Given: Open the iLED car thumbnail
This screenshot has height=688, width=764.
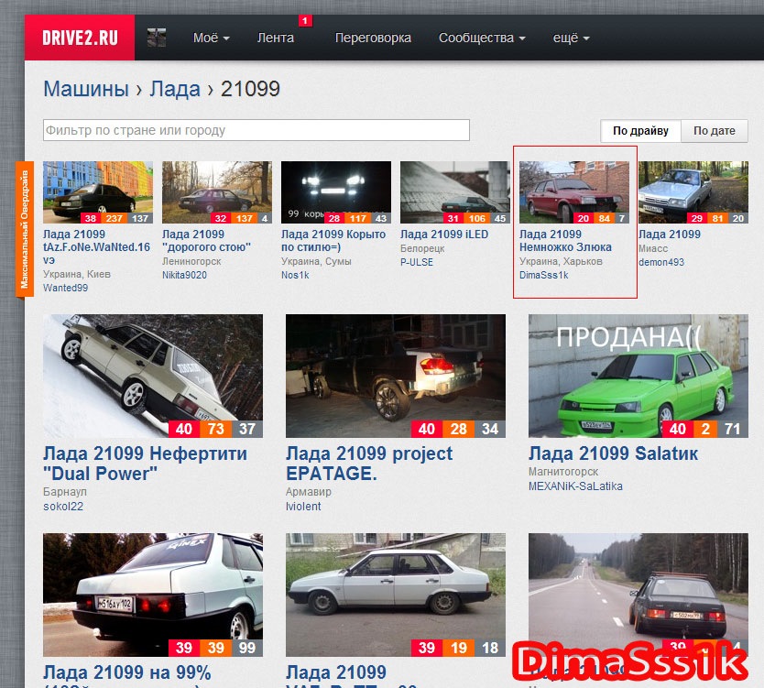Looking at the screenshot, I should click(455, 192).
